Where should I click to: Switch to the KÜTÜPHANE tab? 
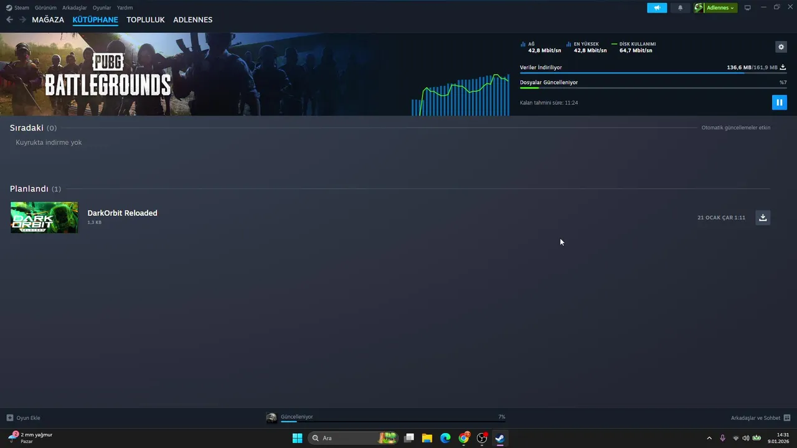coord(95,20)
